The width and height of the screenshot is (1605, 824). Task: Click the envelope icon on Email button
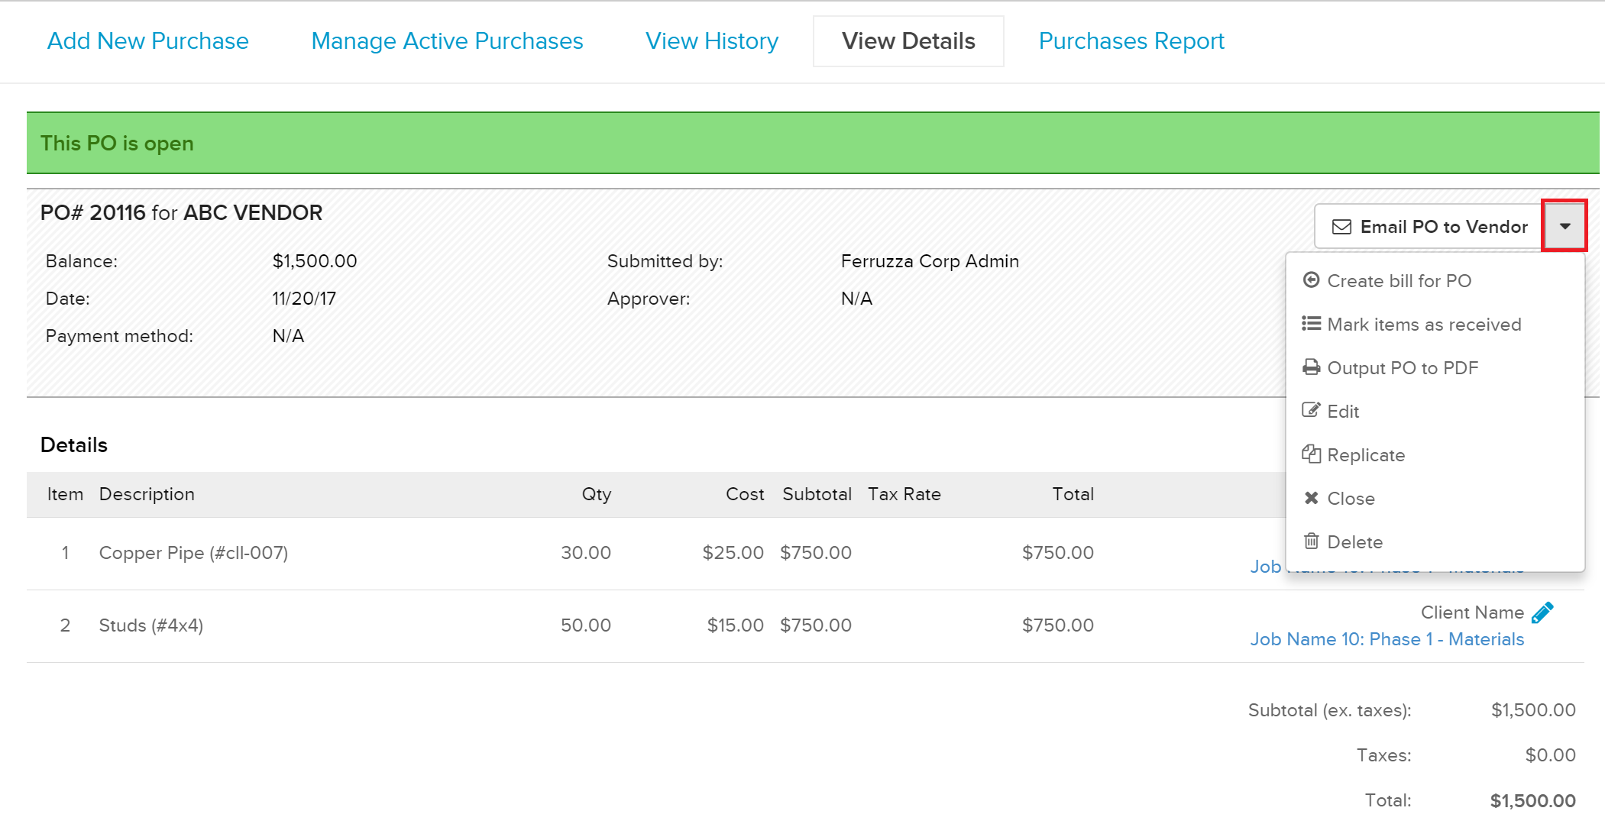(1341, 227)
